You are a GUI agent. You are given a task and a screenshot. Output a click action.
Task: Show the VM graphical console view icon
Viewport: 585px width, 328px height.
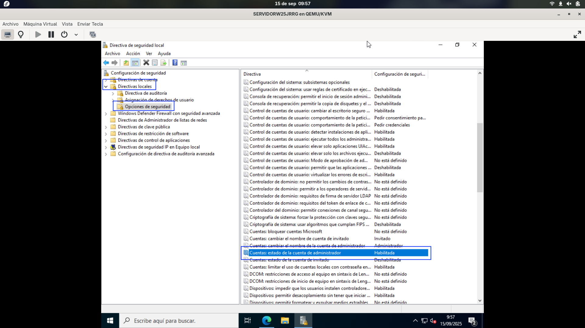pos(8,34)
